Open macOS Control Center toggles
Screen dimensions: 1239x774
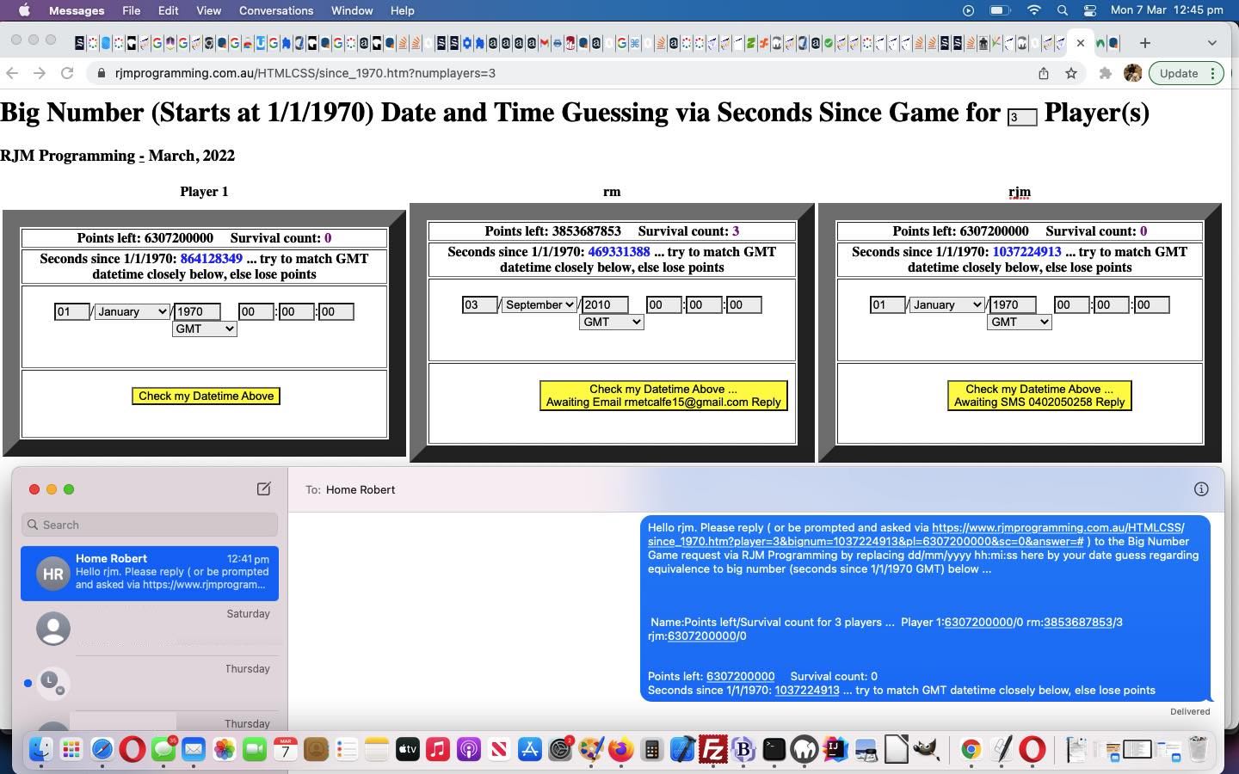click(1090, 10)
